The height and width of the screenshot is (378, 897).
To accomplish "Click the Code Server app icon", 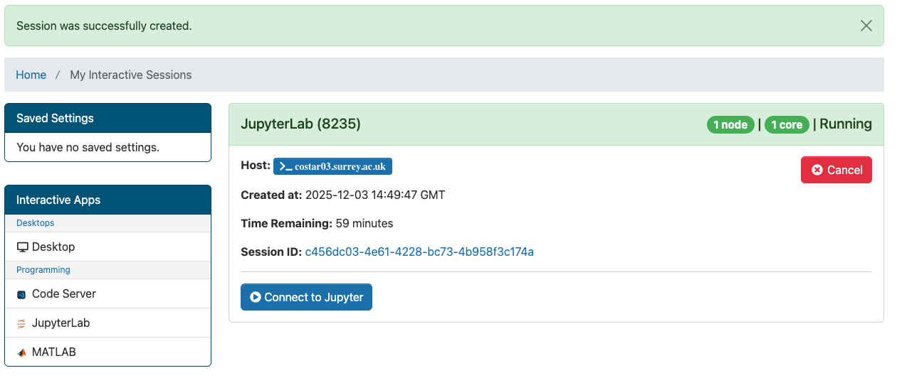I will point(21,294).
